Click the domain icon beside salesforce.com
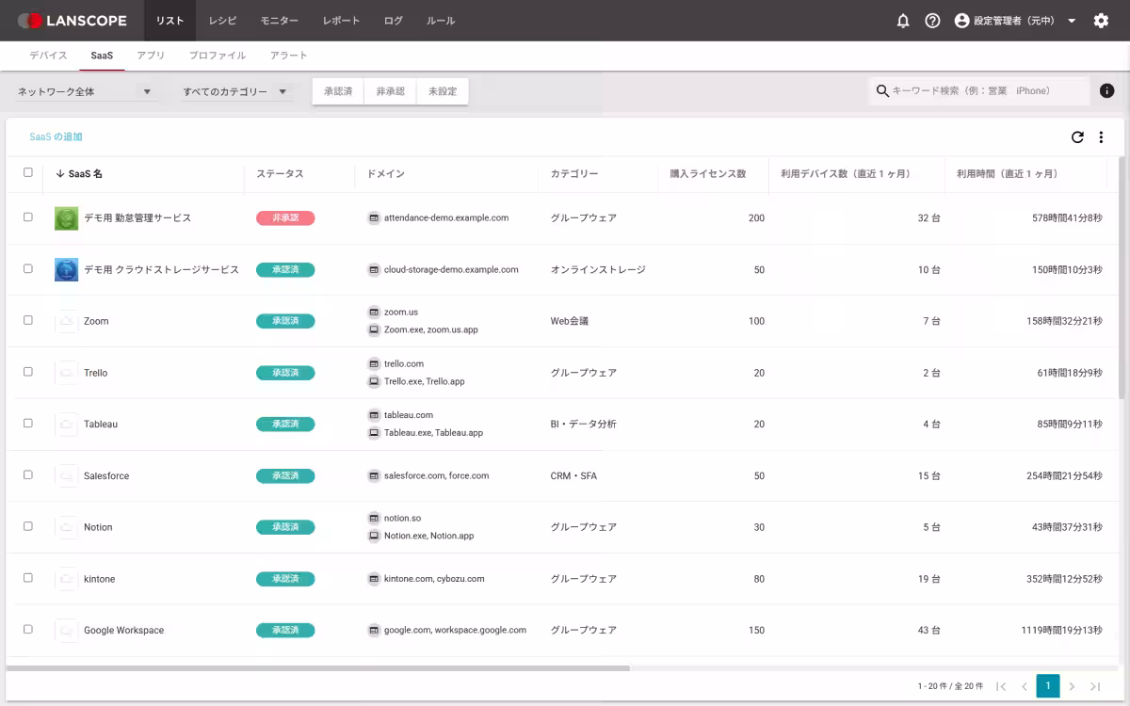The height and width of the screenshot is (706, 1130). tap(374, 476)
